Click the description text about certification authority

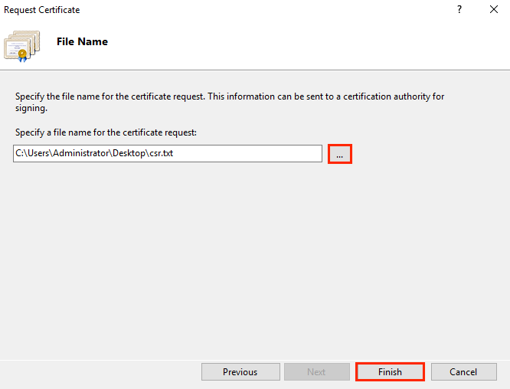point(230,96)
